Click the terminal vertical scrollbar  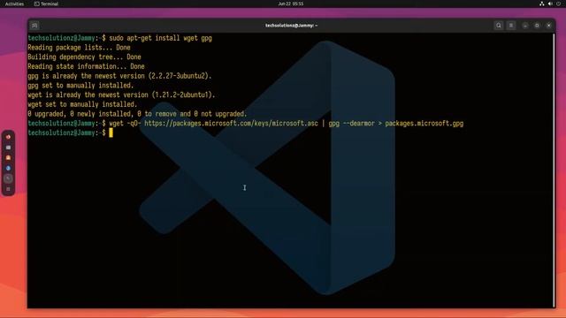(x=555, y=170)
